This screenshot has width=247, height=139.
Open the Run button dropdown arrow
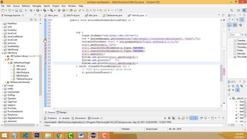[x=41, y=10]
